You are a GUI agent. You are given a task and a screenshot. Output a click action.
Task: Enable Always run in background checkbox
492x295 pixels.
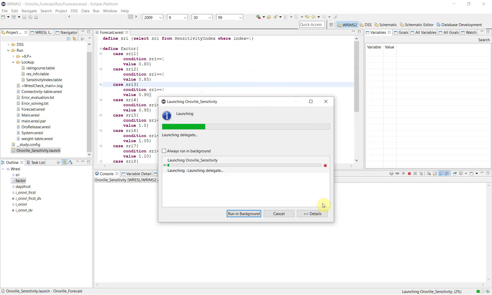(164, 151)
